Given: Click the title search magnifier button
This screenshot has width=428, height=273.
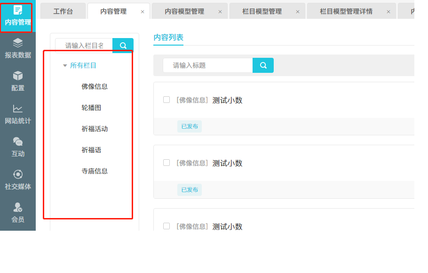Looking at the screenshot, I should [x=263, y=65].
